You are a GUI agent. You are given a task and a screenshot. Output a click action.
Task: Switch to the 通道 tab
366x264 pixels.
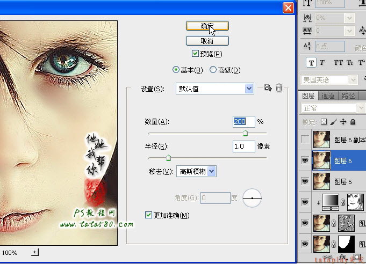(x=328, y=96)
